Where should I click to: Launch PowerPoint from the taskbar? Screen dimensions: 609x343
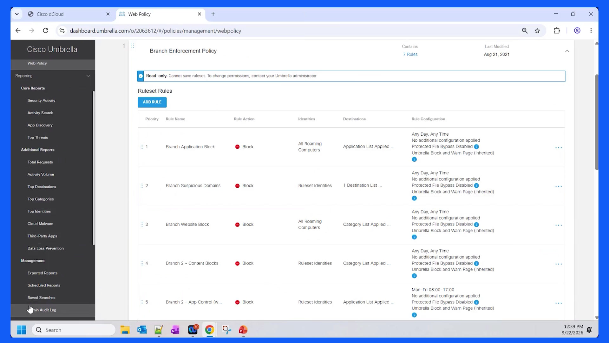click(243, 330)
